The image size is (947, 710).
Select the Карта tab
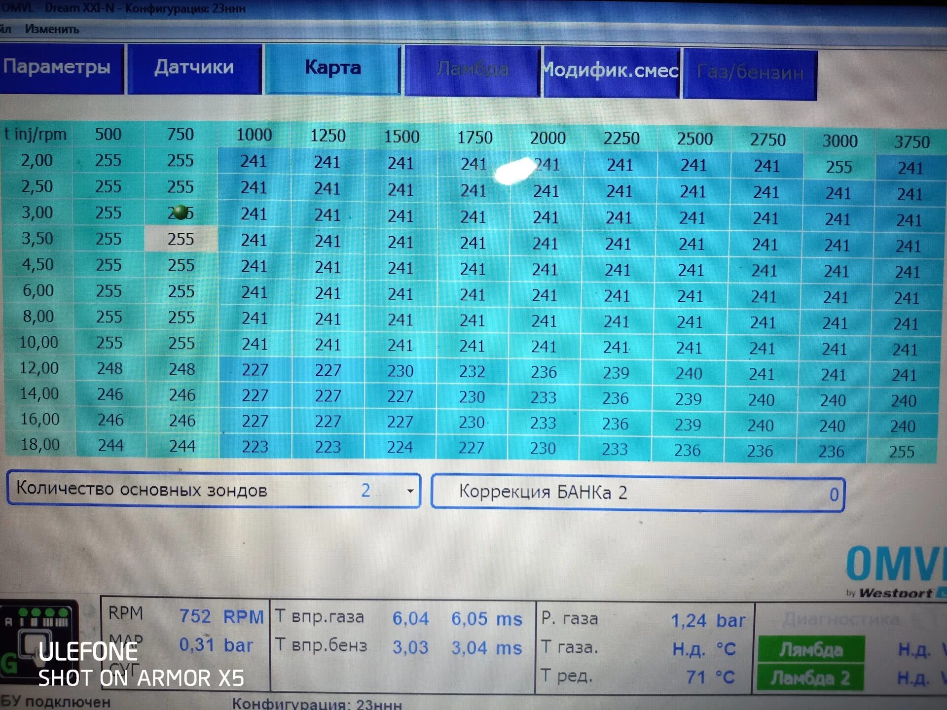(332, 68)
